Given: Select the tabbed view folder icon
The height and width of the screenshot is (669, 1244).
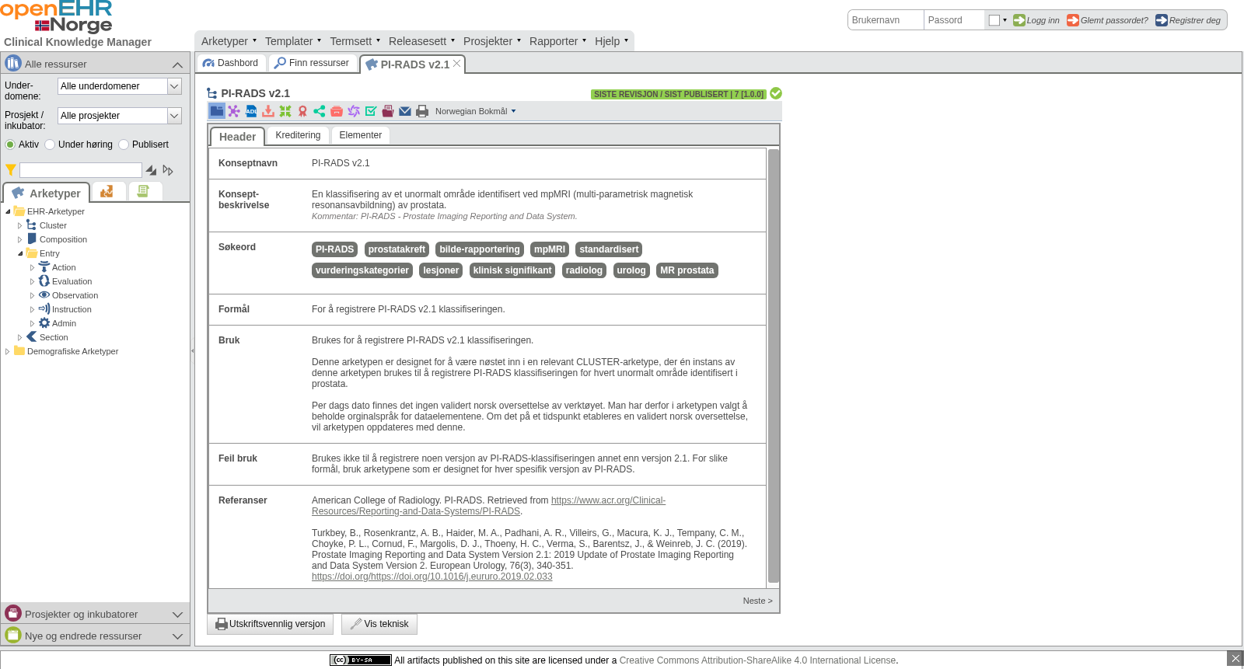Looking at the screenshot, I should (217, 111).
